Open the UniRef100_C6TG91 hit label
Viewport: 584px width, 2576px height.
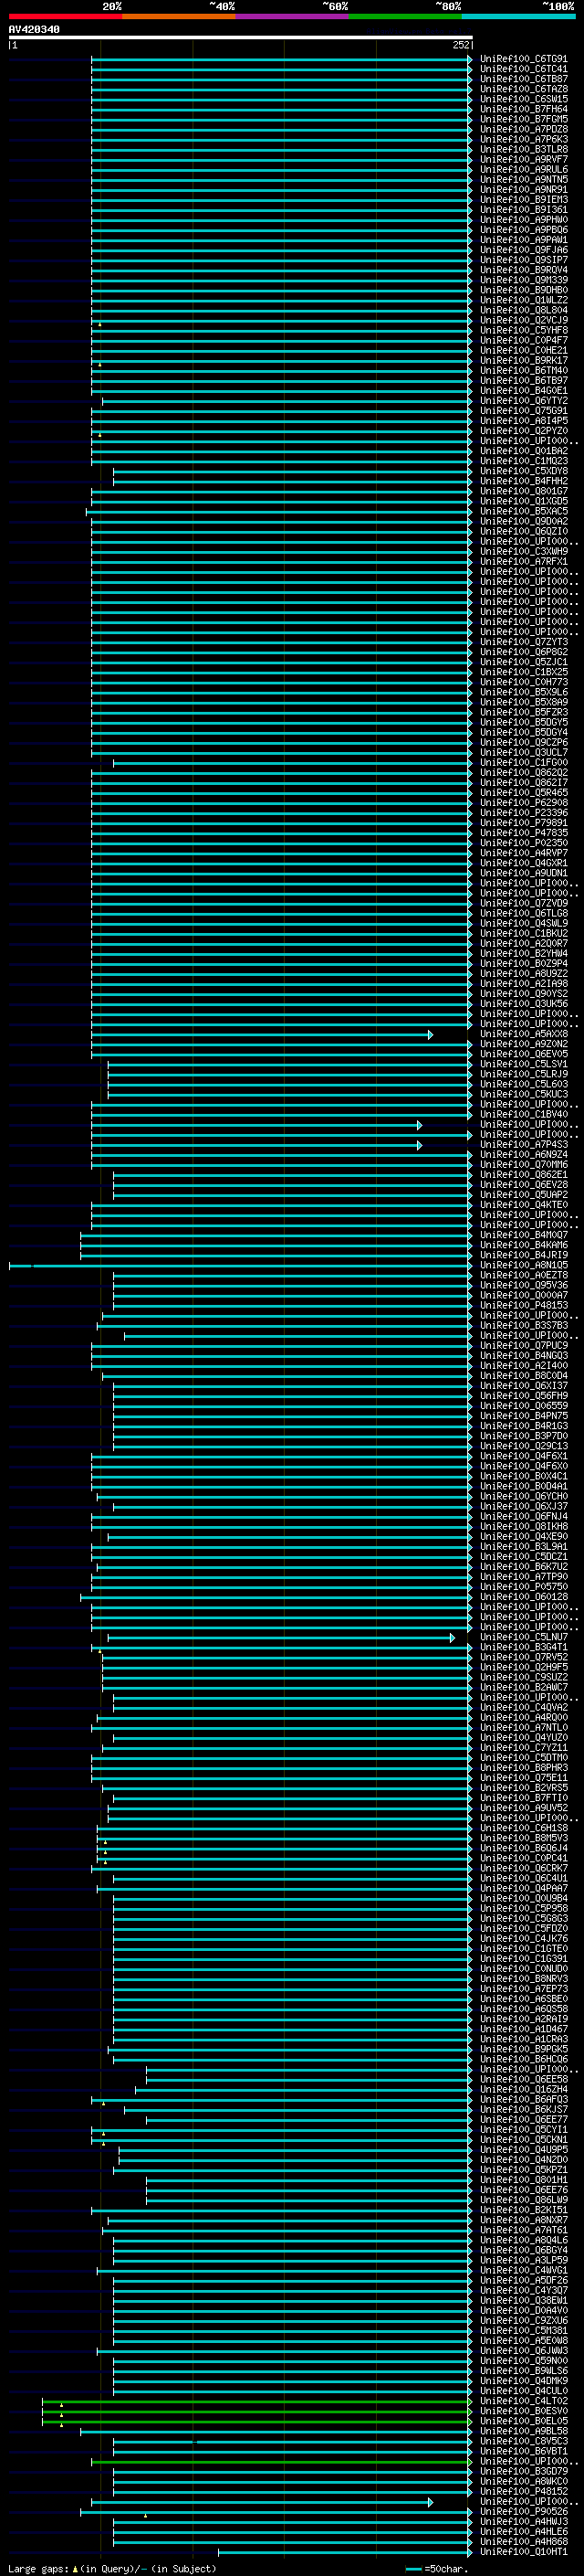[x=523, y=59]
